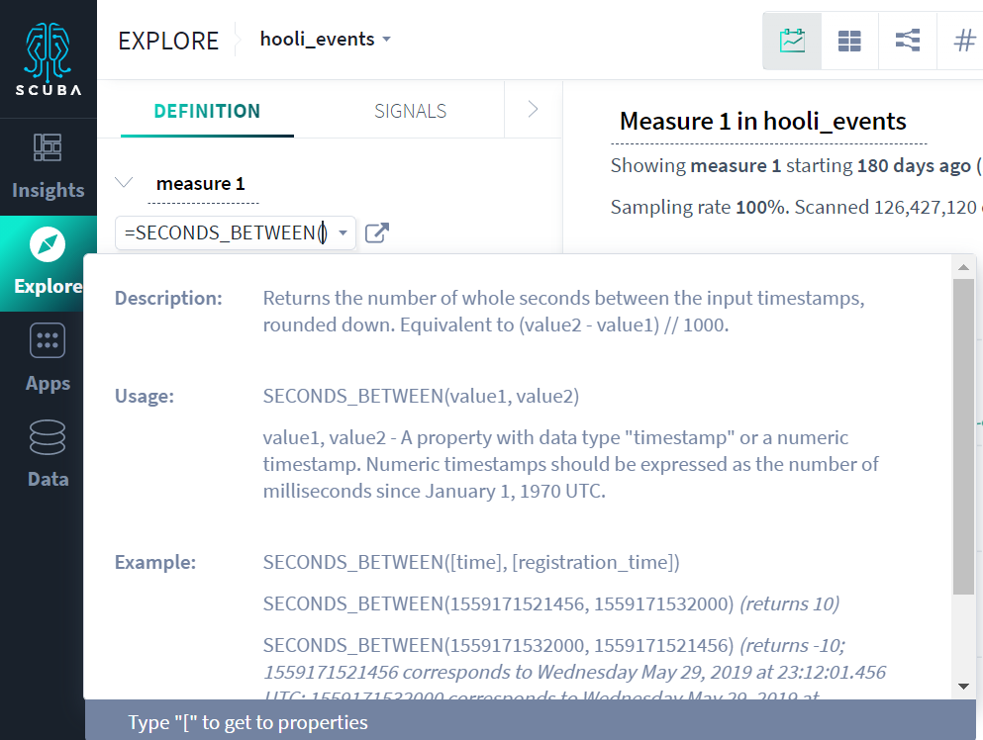Image resolution: width=983 pixels, height=740 pixels.
Task: Click the hashtag numbers view icon
Action: [x=963, y=40]
